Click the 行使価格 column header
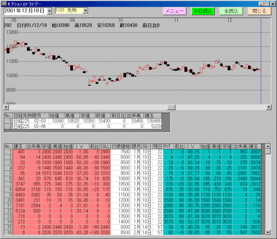The height and width of the screenshot is (239, 277). pos(121,146)
